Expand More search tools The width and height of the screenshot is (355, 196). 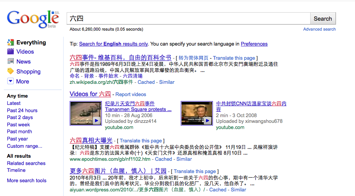26,180
